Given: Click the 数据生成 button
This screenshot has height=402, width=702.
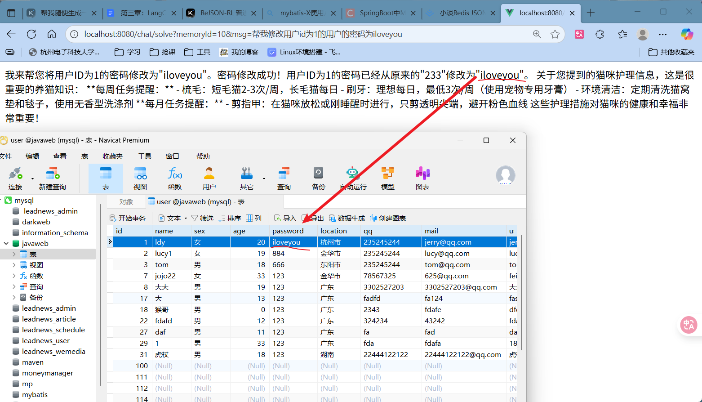Looking at the screenshot, I should pos(347,218).
